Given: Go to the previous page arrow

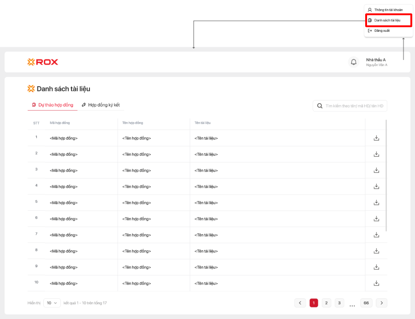Looking at the screenshot, I should click(x=300, y=303).
